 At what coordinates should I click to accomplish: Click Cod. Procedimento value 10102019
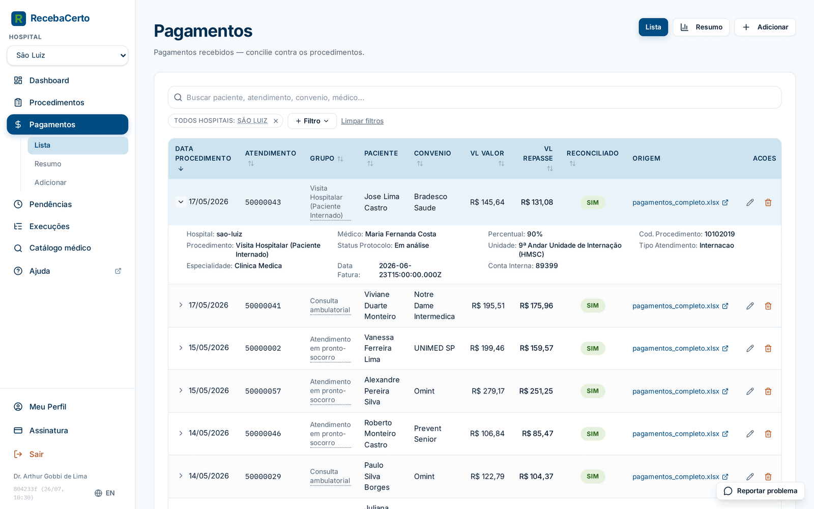[x=719, y=234]
